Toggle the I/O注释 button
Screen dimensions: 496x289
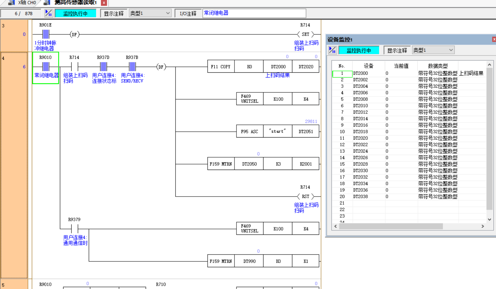[x=188, y=14]
